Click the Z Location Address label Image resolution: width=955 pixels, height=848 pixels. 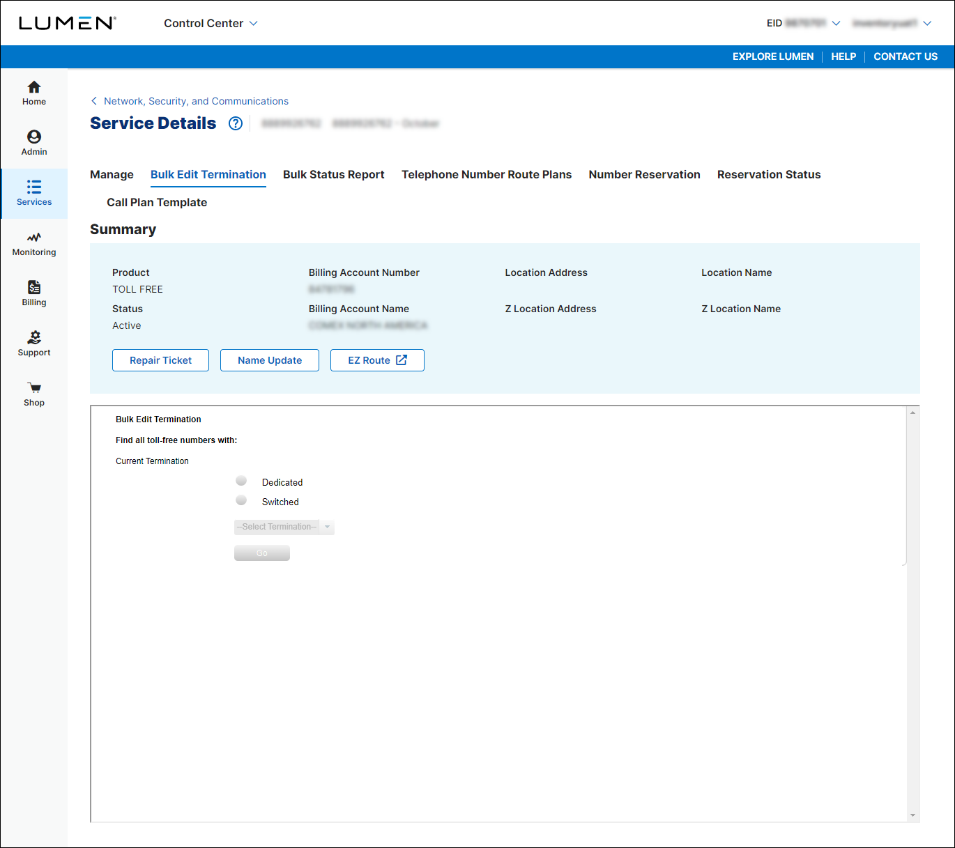point(551,309)
